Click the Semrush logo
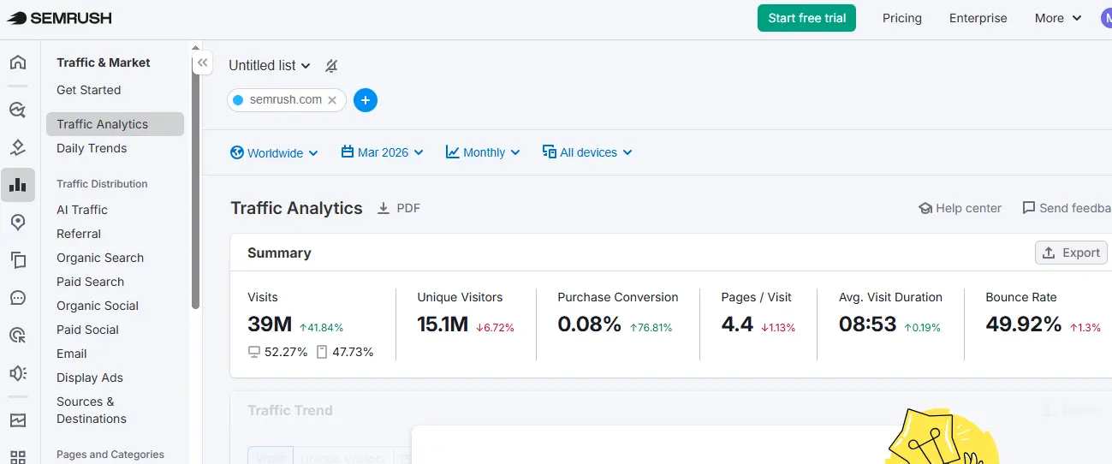 click(x=59, y=18)
